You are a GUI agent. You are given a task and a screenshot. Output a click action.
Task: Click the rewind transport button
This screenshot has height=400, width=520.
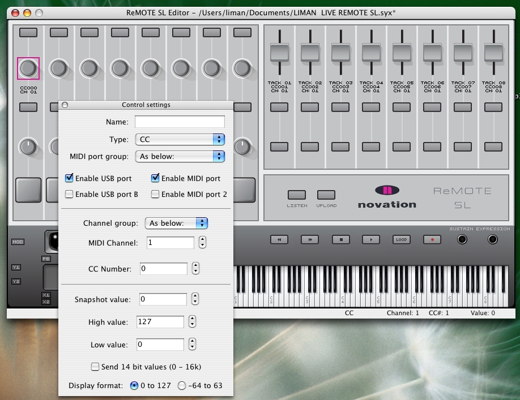tap(279, 239)
